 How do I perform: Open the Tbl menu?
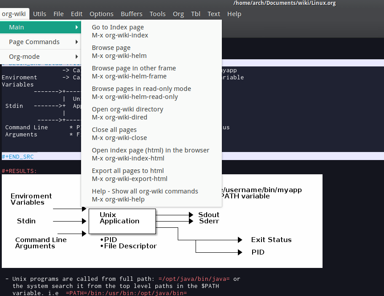point(196,14)
